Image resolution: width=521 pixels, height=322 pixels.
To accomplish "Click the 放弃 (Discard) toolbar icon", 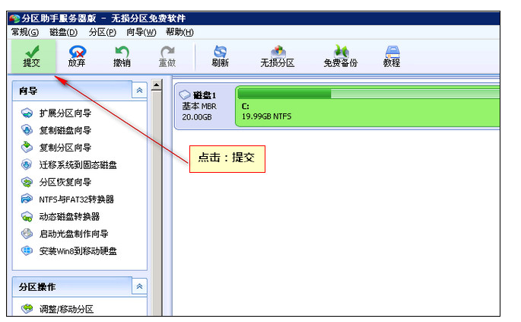I will (77, 56).
